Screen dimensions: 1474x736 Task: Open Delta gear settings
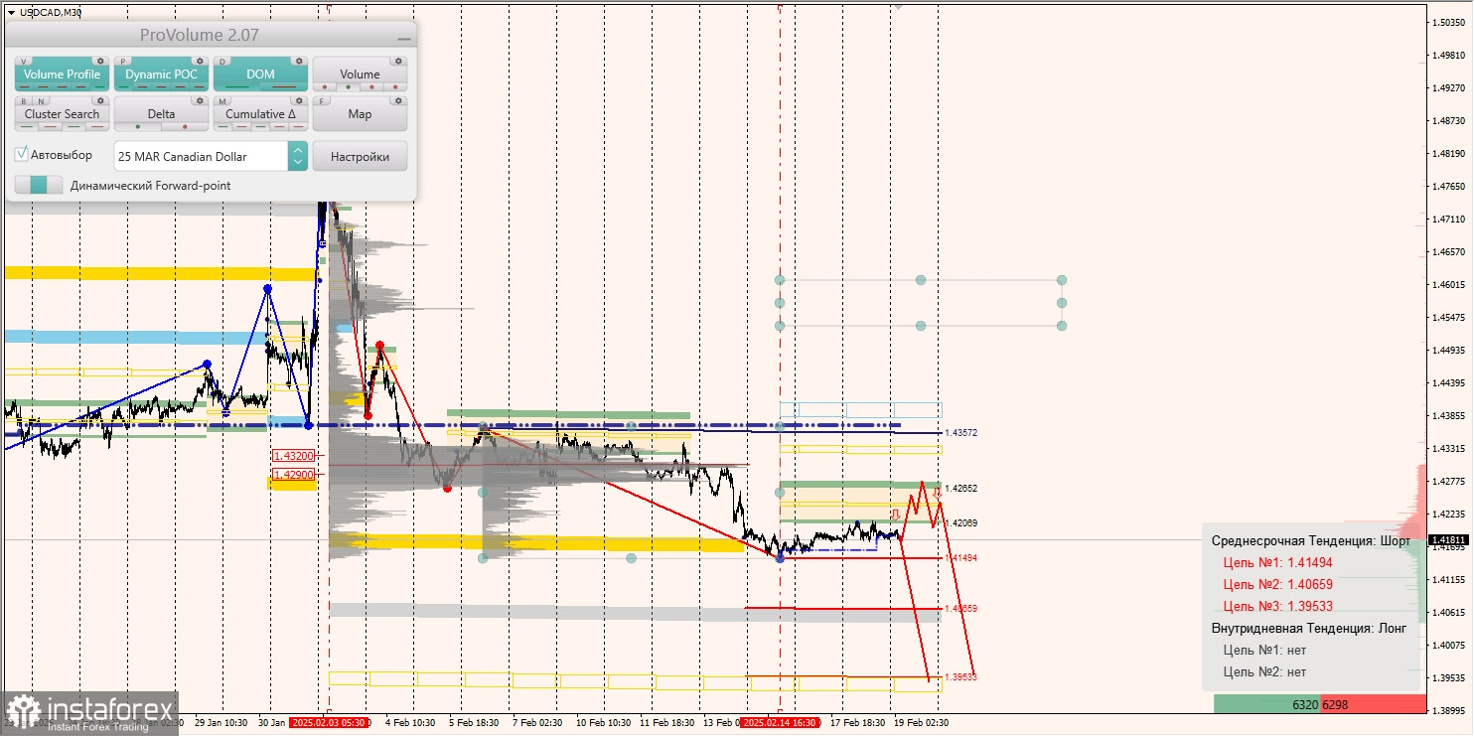click(200, 101)
